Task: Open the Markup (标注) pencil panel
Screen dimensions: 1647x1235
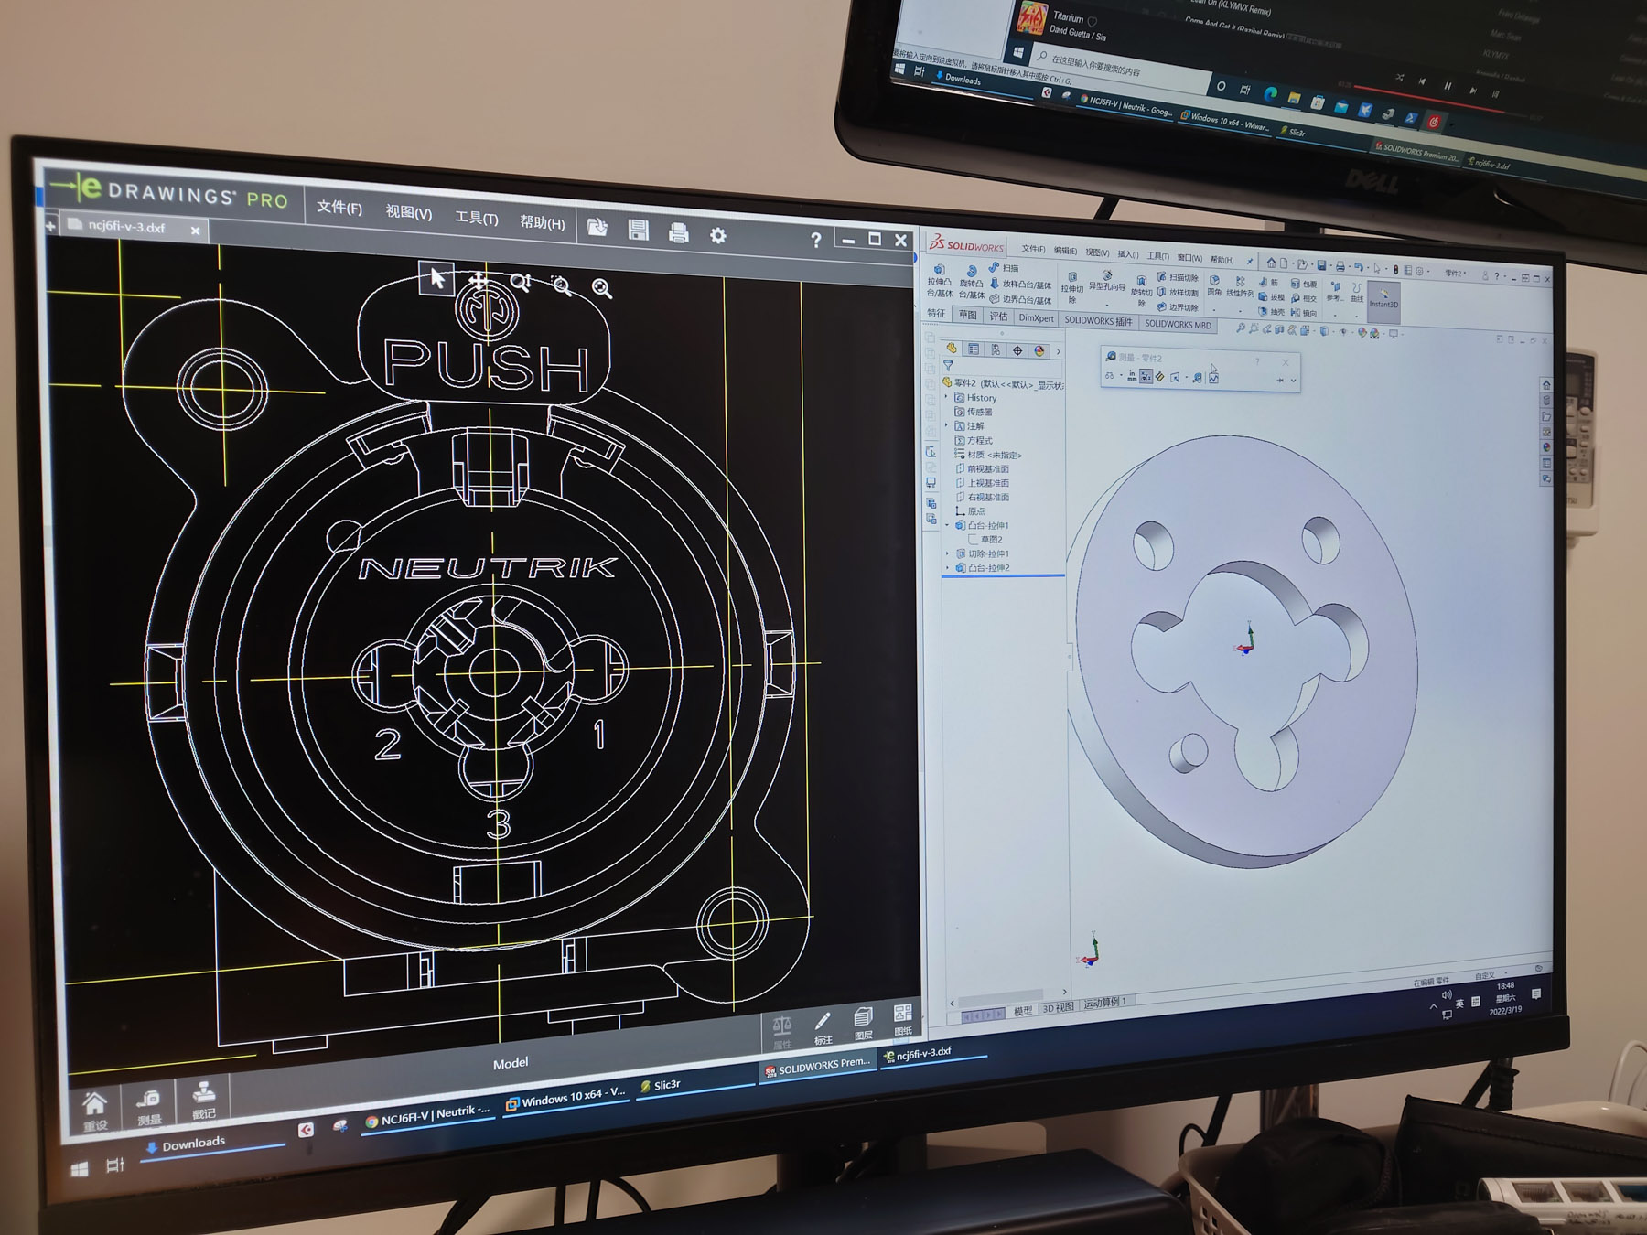Action: point(823,1027)
